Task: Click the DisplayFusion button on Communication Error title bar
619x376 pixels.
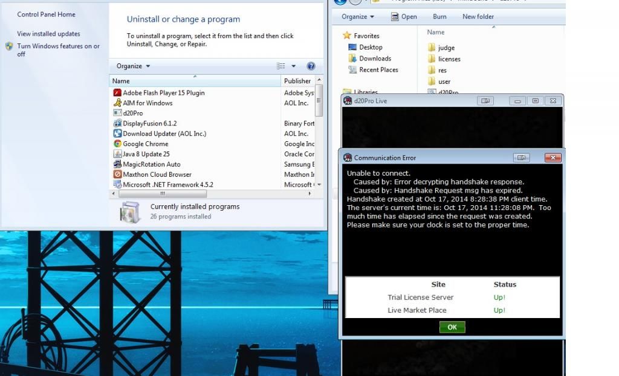Action: (521, 158)
